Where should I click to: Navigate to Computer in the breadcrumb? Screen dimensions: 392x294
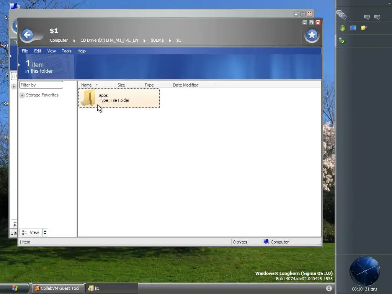59,40
